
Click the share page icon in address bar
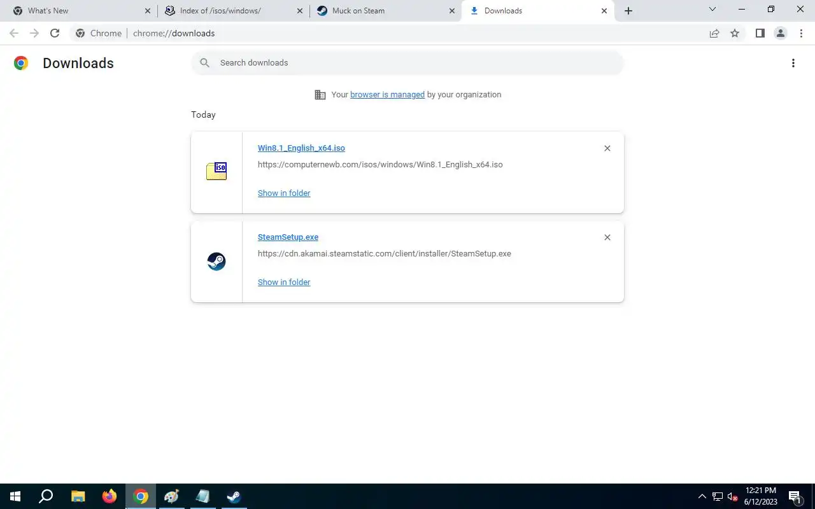(714, 33)
